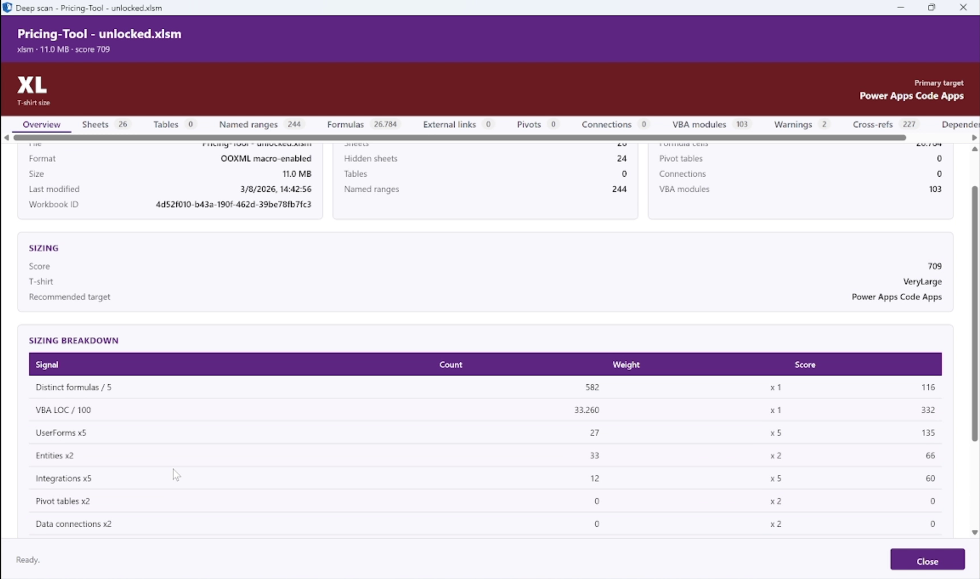This screenshot has width=980, height=579.
Task: Select the 'Integrations x5' row
Action: [x=485, y=478]
